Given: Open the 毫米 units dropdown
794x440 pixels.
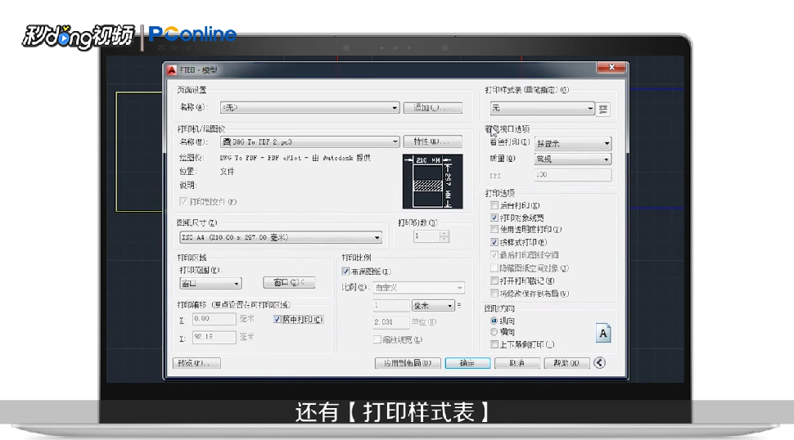Looking at the screenshot, I should (x=433, y=306).
